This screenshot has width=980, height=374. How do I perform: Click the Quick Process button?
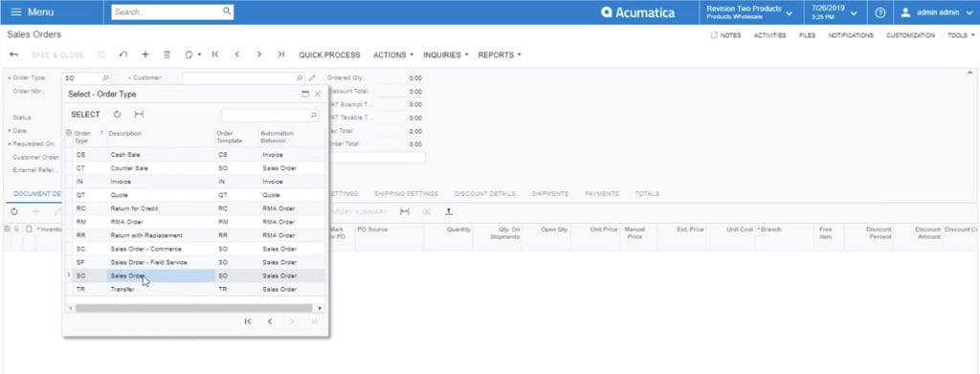[329, 55]
